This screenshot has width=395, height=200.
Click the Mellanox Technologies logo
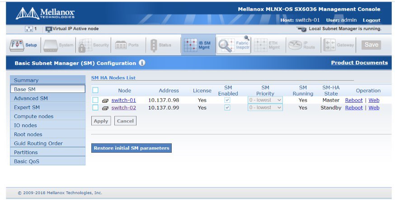(45, 14)
